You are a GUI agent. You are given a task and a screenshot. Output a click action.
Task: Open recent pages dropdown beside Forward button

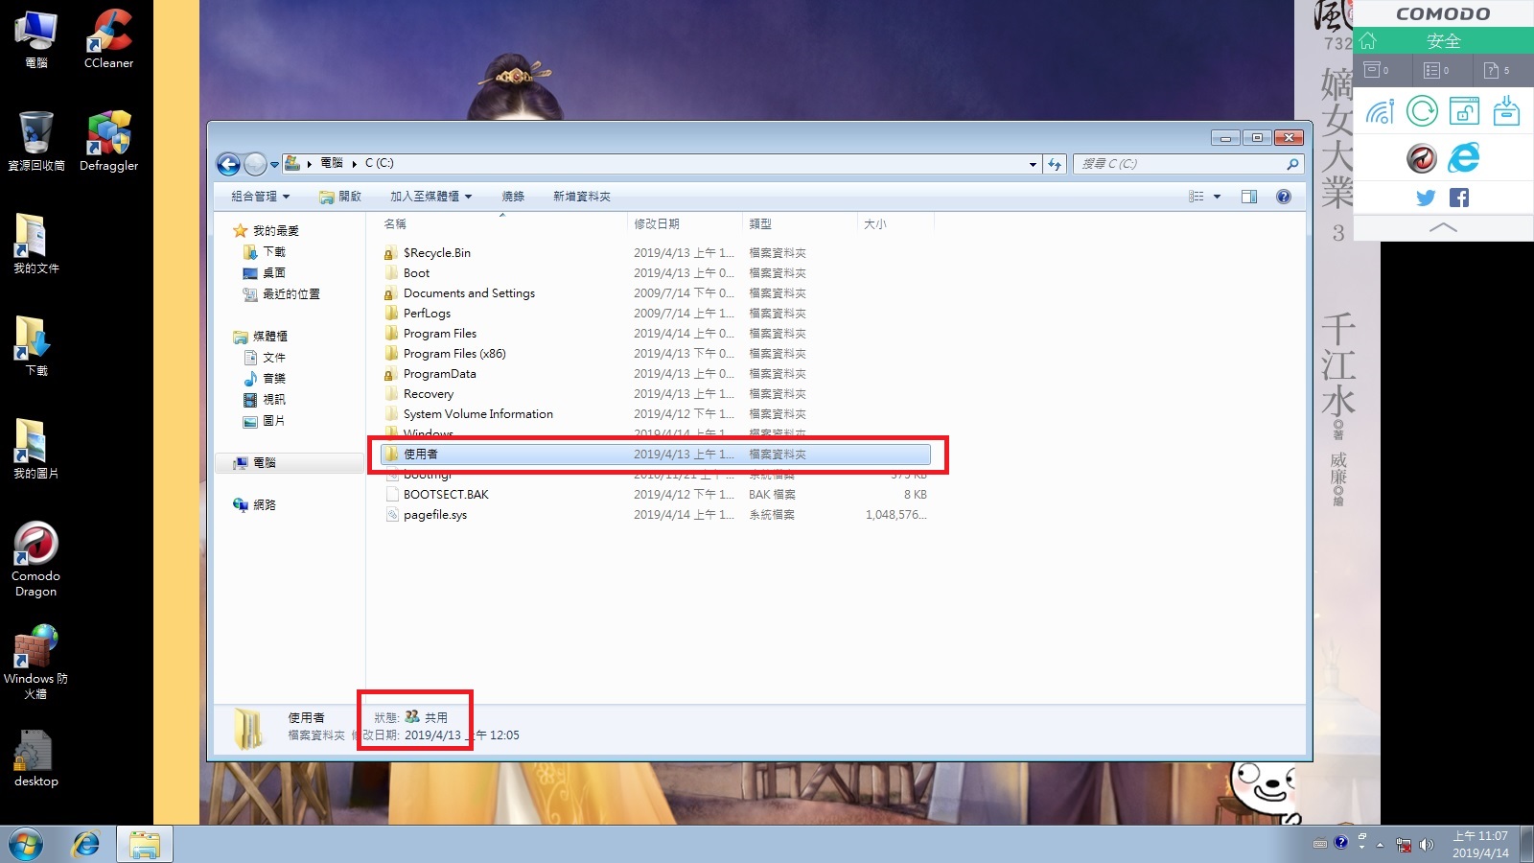pyautogui.click(x=274, y=165)
